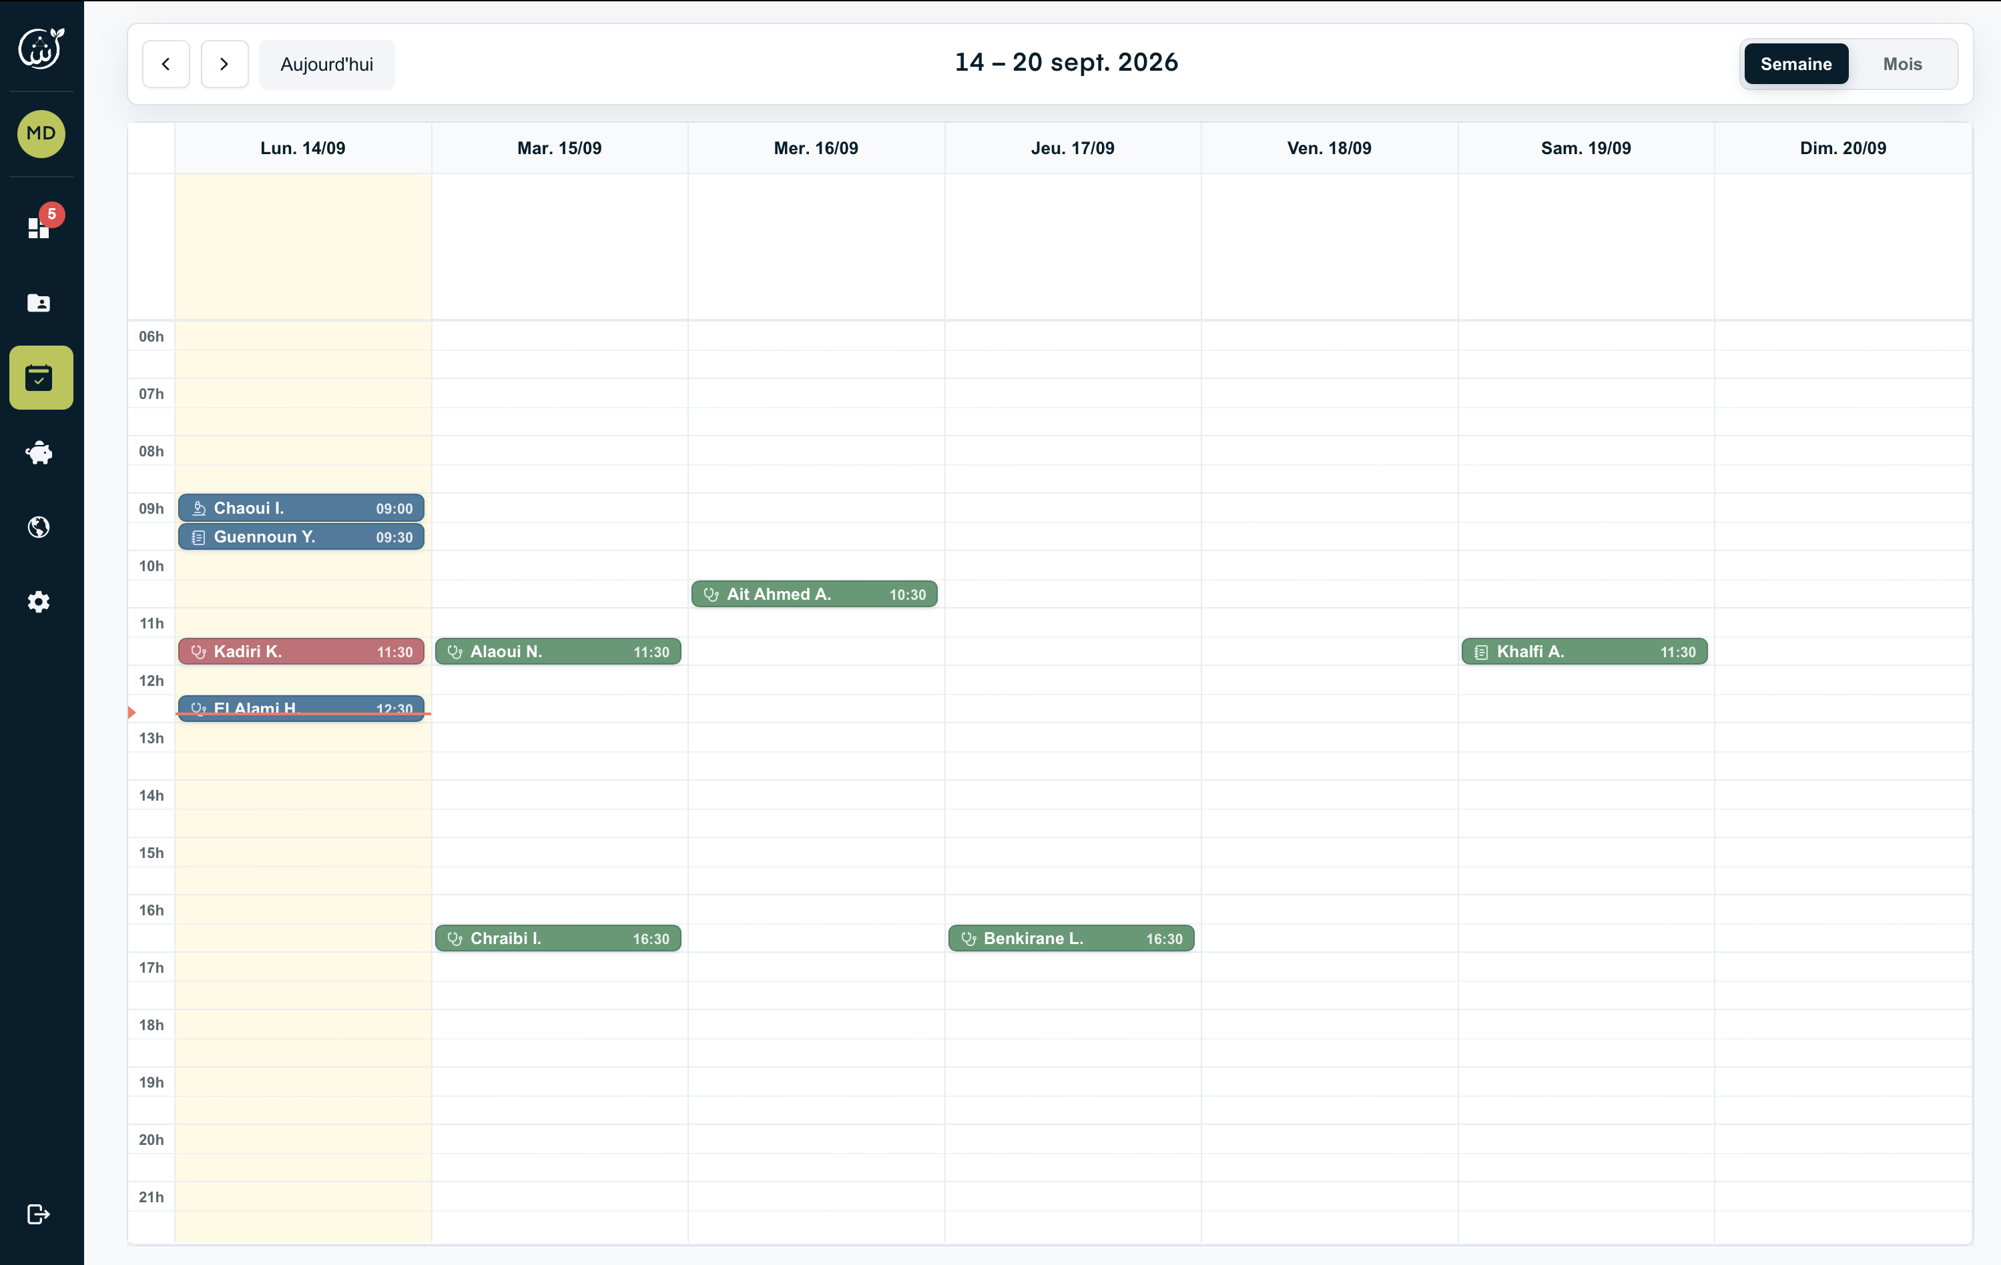Click the app logo at top left
2001x1265 pixels.
pyautogui.click(x=41, y=47)
